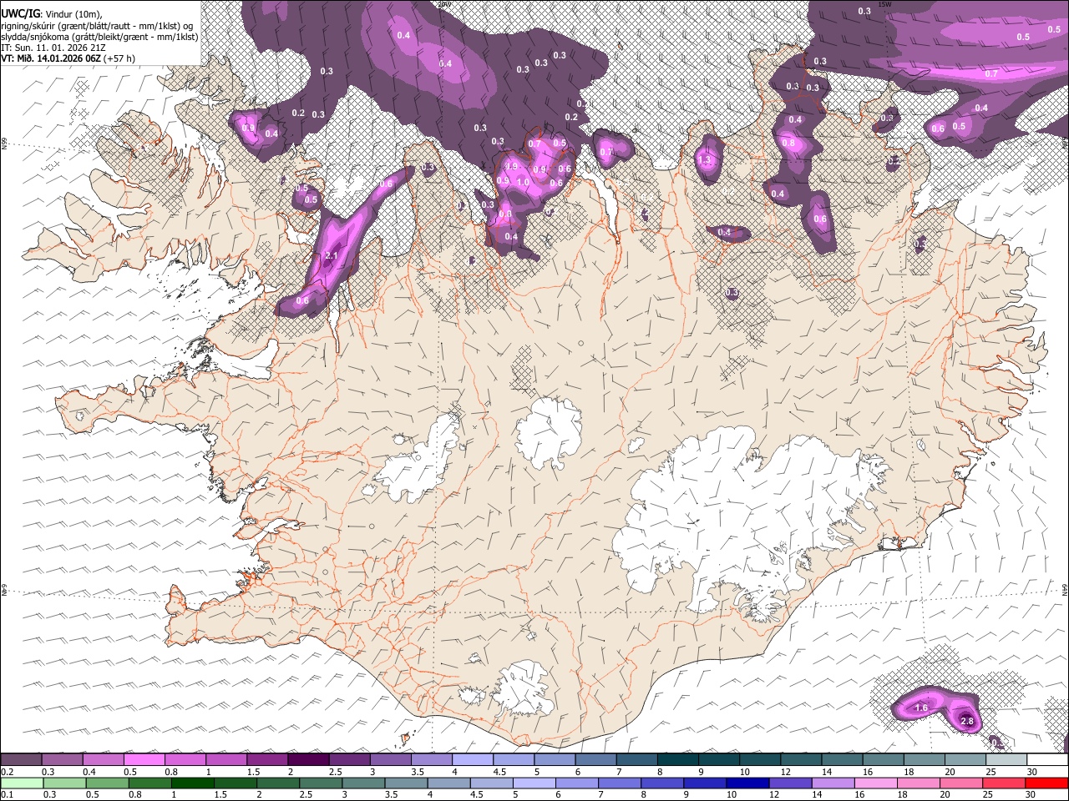
Task: Select the "IT: Sun. 11. 01. 2026 21Z" line
Action: pos(53,48)
